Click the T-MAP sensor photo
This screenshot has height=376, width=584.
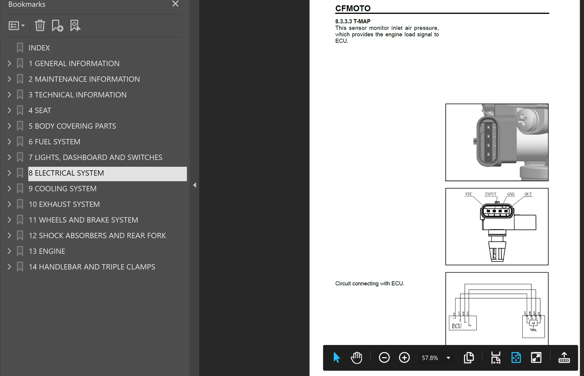coord(497,143)
